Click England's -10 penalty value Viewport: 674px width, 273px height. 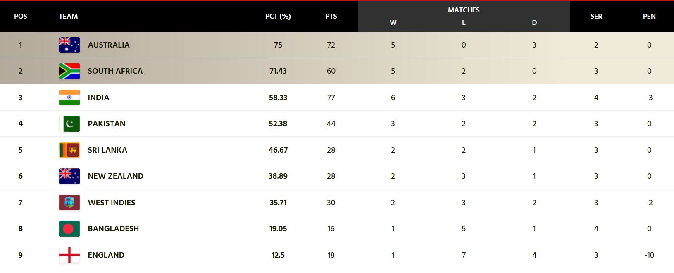pos(649,255)
